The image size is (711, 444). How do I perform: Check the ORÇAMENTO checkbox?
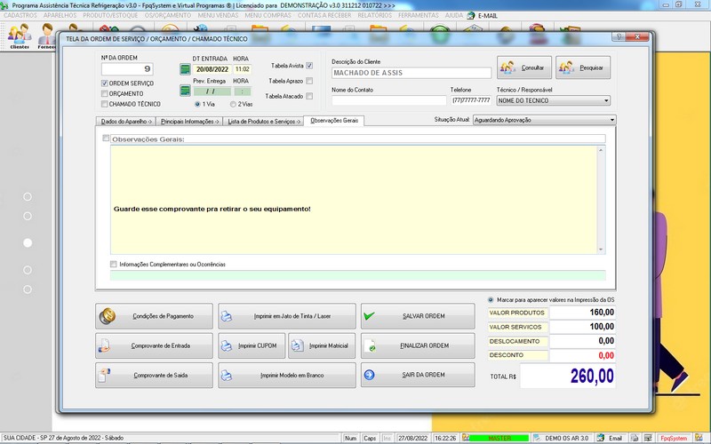tap(105, 94)
